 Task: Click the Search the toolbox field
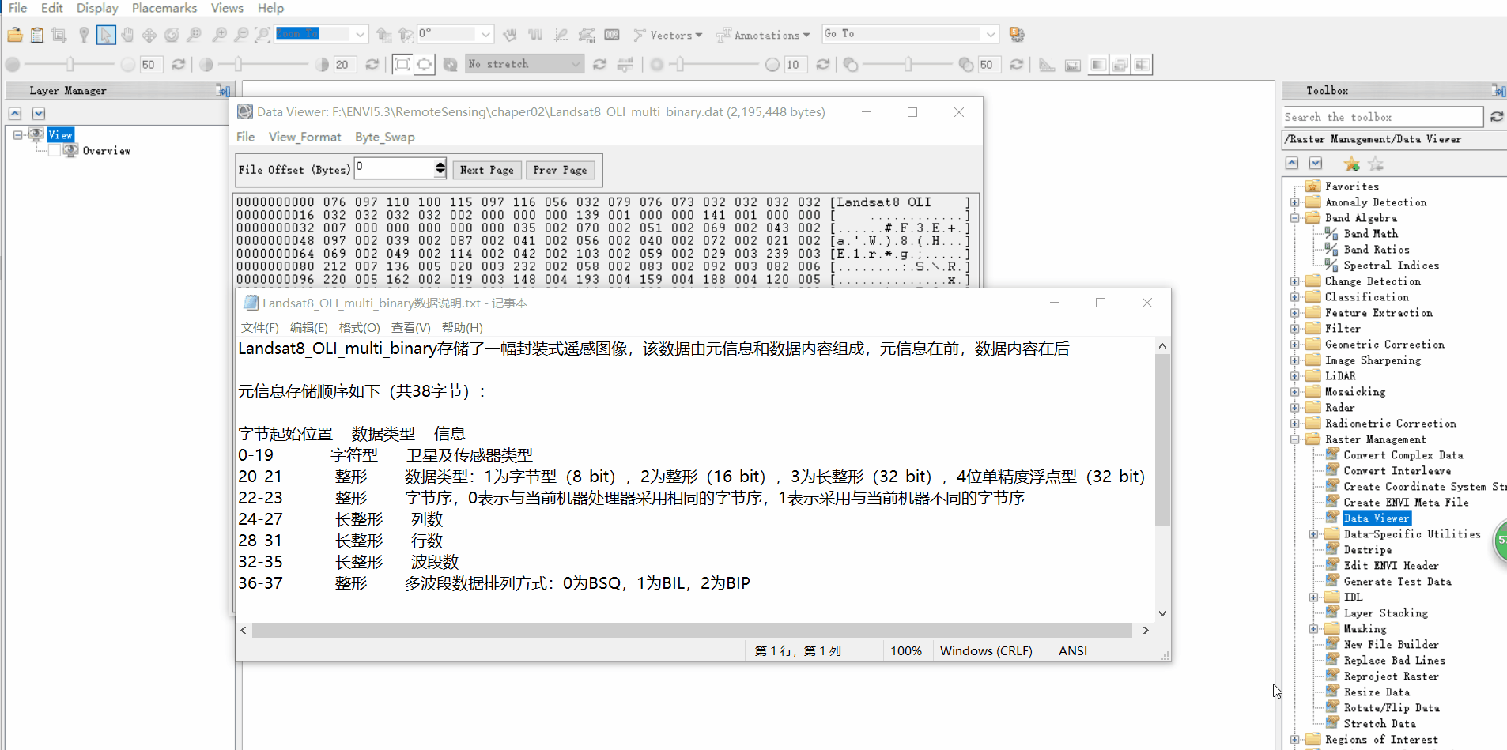pyautogui.click(x=1383, y=117)
